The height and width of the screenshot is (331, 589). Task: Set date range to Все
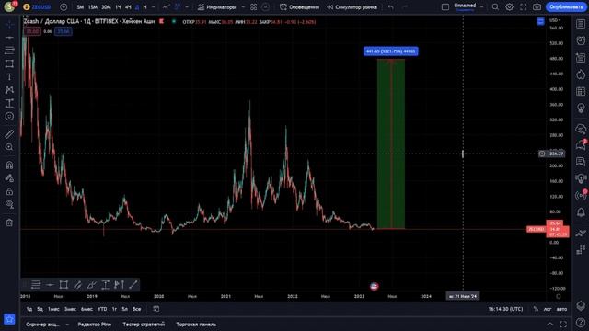point(137,309)
